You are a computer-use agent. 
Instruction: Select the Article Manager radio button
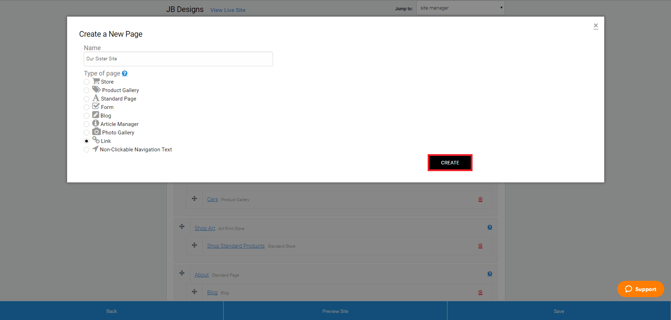[87, 124]
